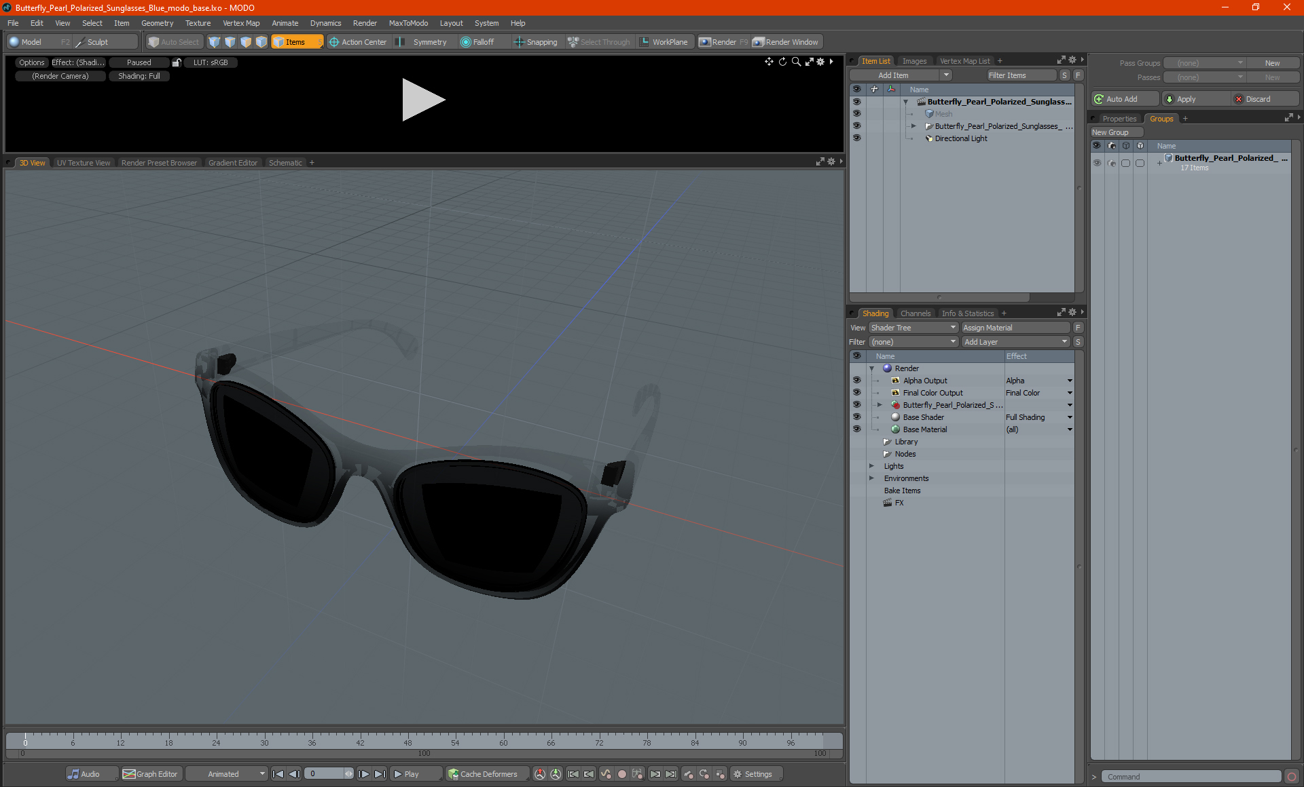Click the record keyframe circle icon
1304x787 pixels.
point(621,774)
